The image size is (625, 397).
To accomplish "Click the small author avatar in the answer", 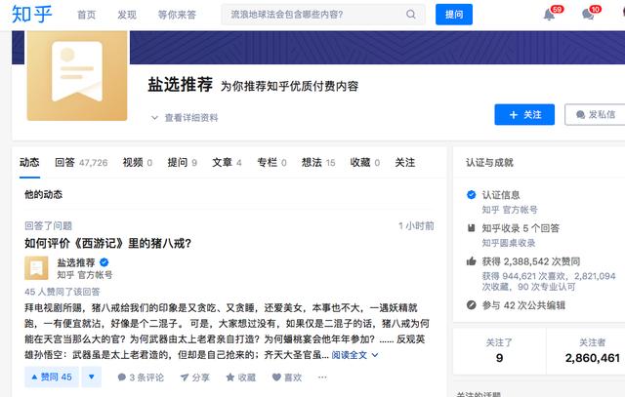I will coord(36,268).
